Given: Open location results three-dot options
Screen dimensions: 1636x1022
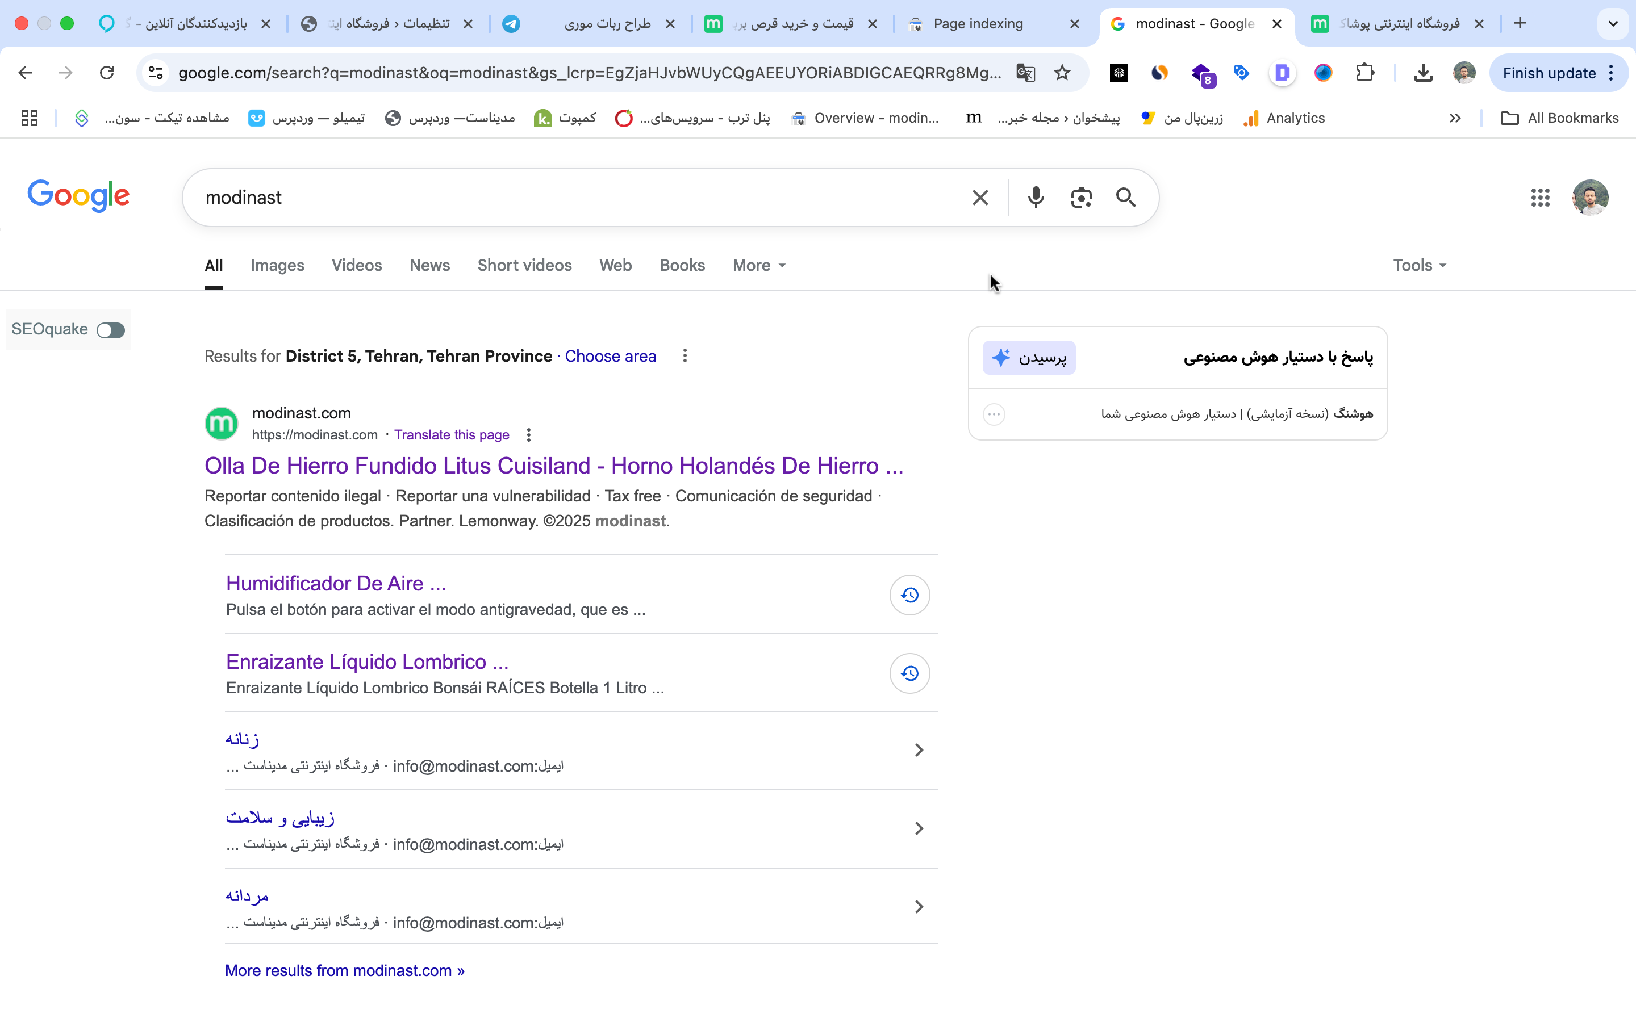Looking at the screenshot, I should point(685,356).
